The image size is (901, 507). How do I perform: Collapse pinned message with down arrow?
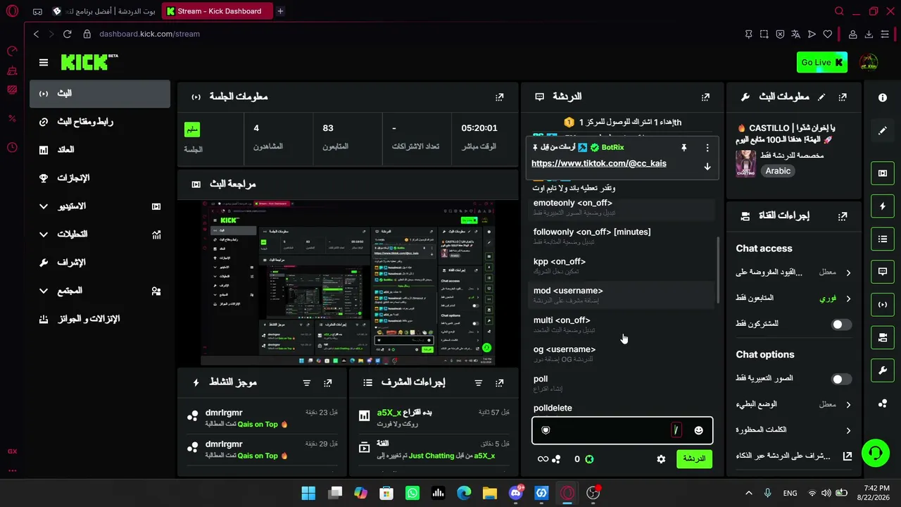(x=707, y=167)
